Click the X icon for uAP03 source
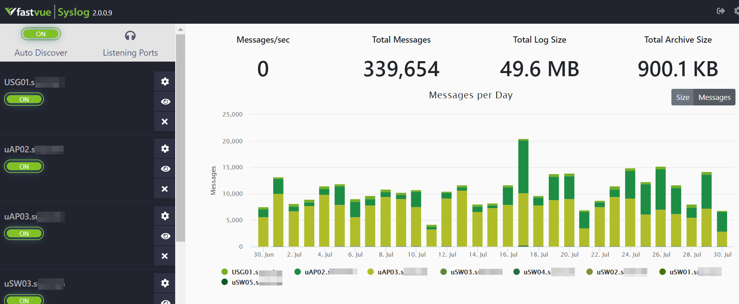Viewport: 739px width, 304px height. [x=165, y=256]
